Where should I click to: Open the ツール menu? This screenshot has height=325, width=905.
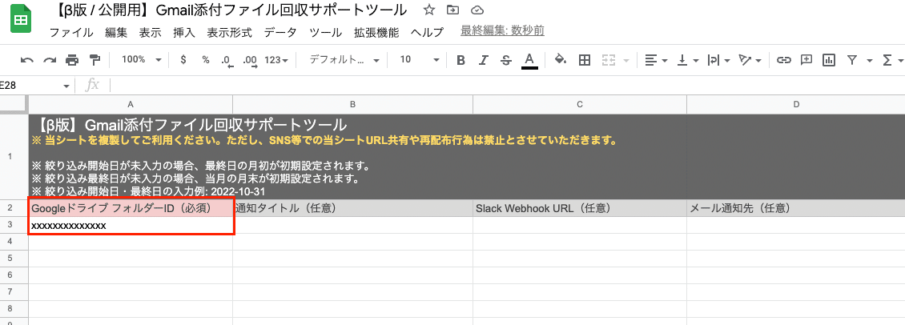(x=325, y=32)
